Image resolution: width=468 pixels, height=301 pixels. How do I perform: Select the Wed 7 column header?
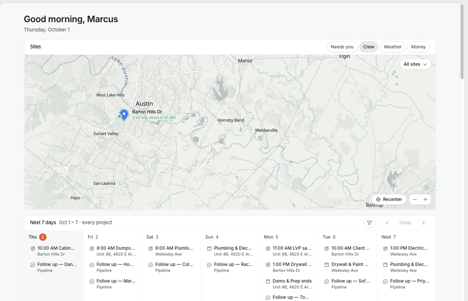tap(388, 237)
